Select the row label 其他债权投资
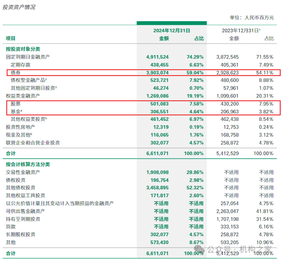This screenshot has height=261, width=281. pyautogui.click(x=20, y=188)
